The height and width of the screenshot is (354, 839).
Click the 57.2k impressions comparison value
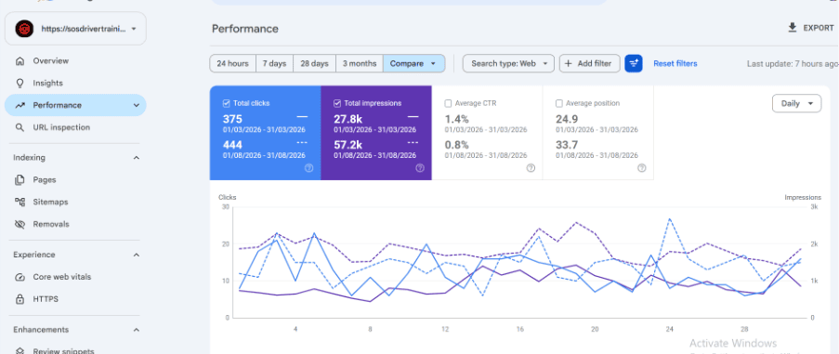tap(347, 144)
